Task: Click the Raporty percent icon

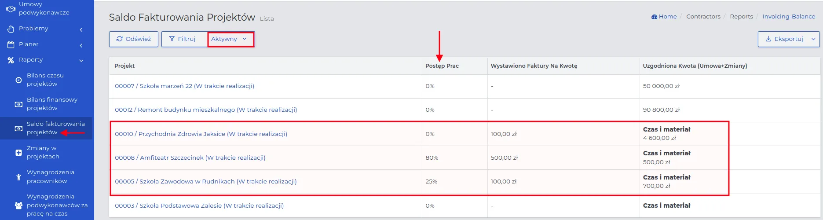Action: click(x=11, y=60)
